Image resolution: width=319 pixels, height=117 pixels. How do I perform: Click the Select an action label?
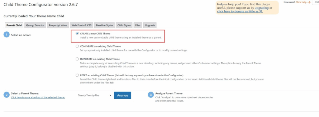click(x=21, y=35)
